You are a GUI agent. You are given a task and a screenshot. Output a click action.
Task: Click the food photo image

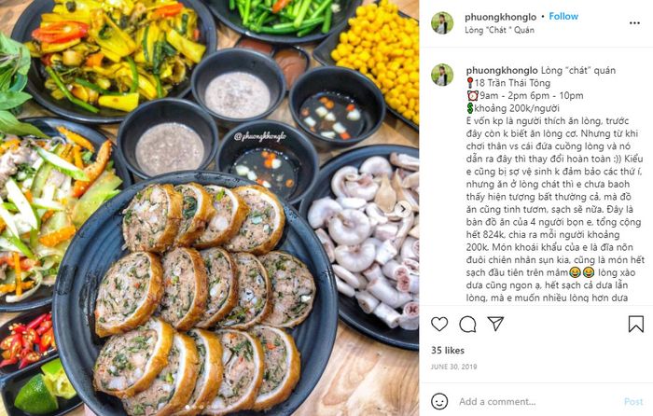point(209,208)
